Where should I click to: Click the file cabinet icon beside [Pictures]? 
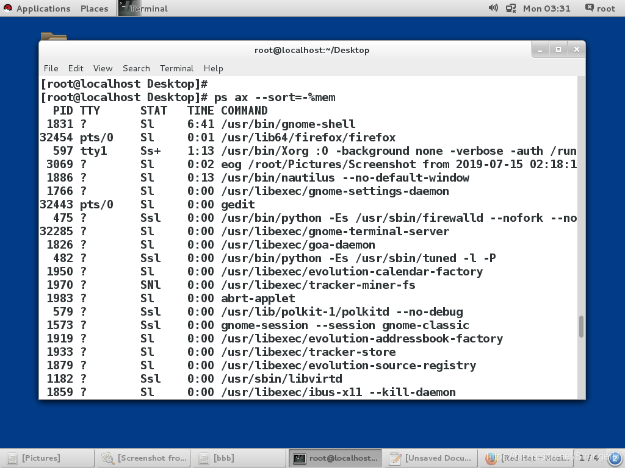[x=12, y=458]
